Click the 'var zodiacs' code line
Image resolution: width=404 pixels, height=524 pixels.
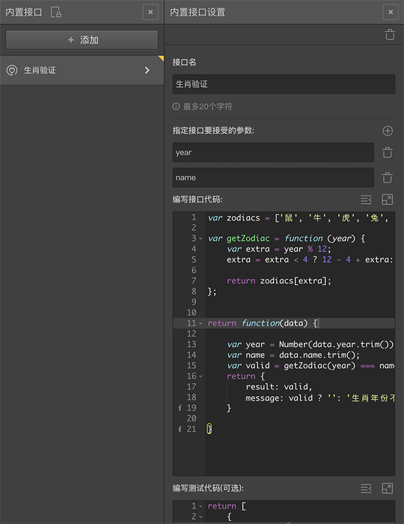point(298,218)
